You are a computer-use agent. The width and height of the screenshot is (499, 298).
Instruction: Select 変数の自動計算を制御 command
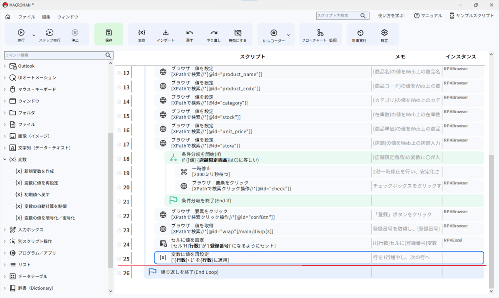[41, 206]
